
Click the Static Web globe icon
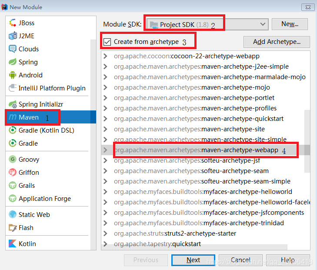[13, 215]
